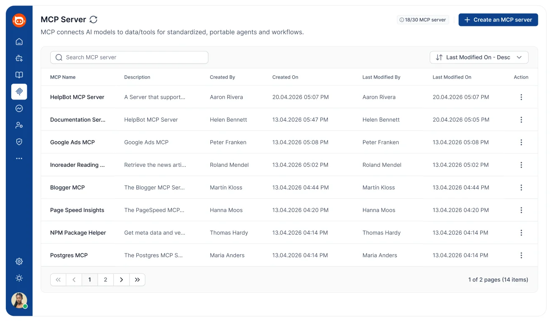Click Create an MCP server button
The height and width of the screenshot is (322, 552).
point(498,20)
